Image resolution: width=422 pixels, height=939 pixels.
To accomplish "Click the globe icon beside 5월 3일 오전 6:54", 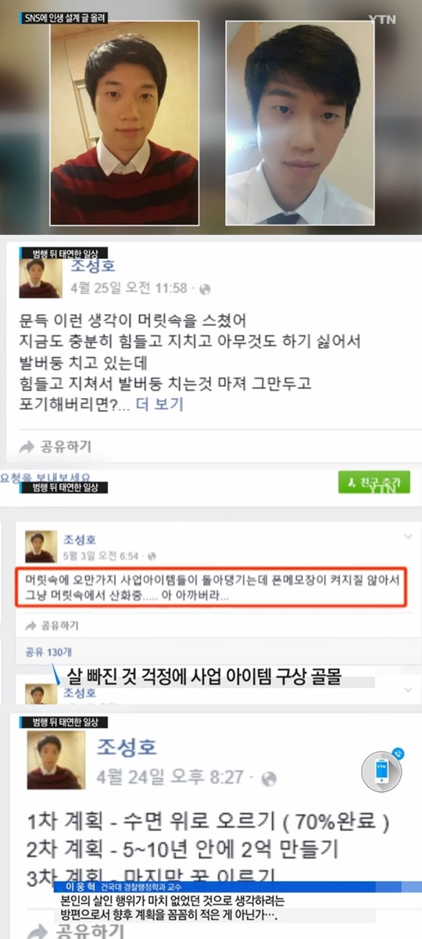I will click(145, 556).
